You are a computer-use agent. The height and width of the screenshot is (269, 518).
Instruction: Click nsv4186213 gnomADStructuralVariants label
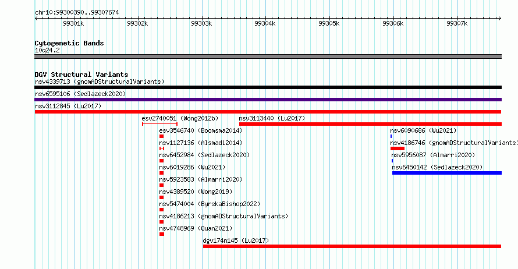click(x=223, y=216)
